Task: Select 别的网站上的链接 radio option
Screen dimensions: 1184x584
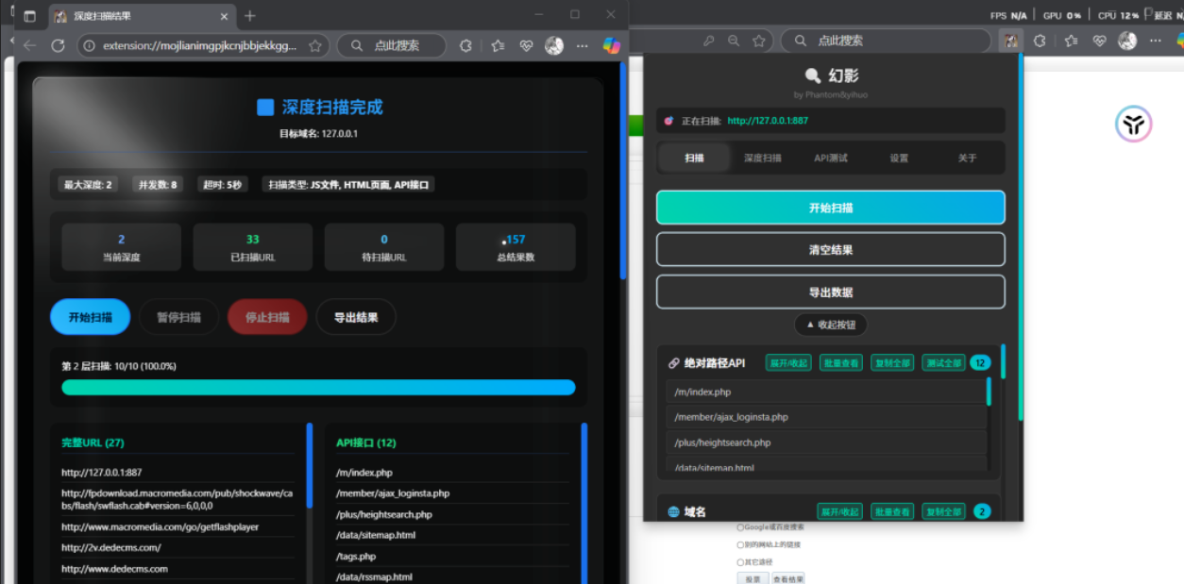Action: tap(740, 544)
